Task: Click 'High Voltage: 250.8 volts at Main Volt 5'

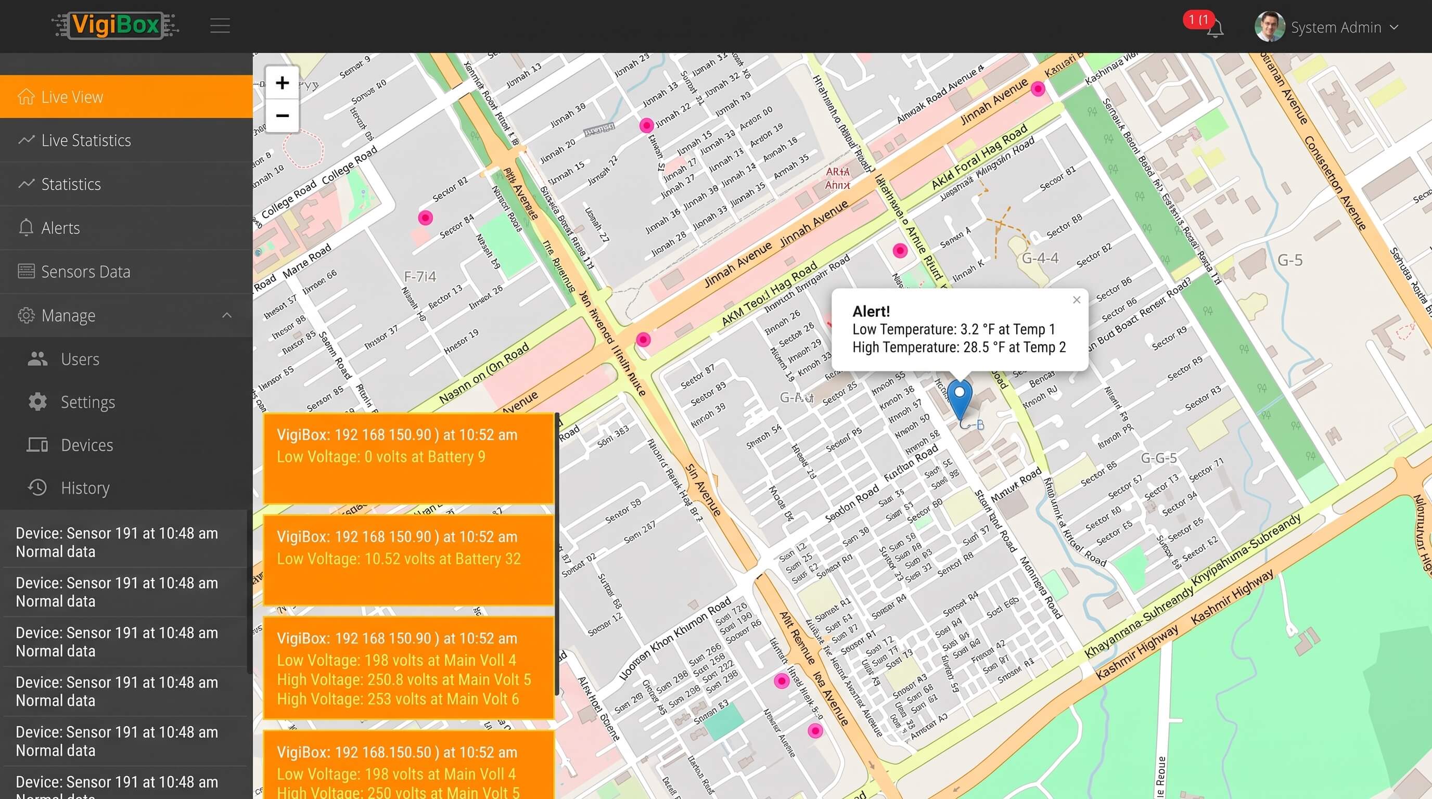Action: (x=404, y=679)
